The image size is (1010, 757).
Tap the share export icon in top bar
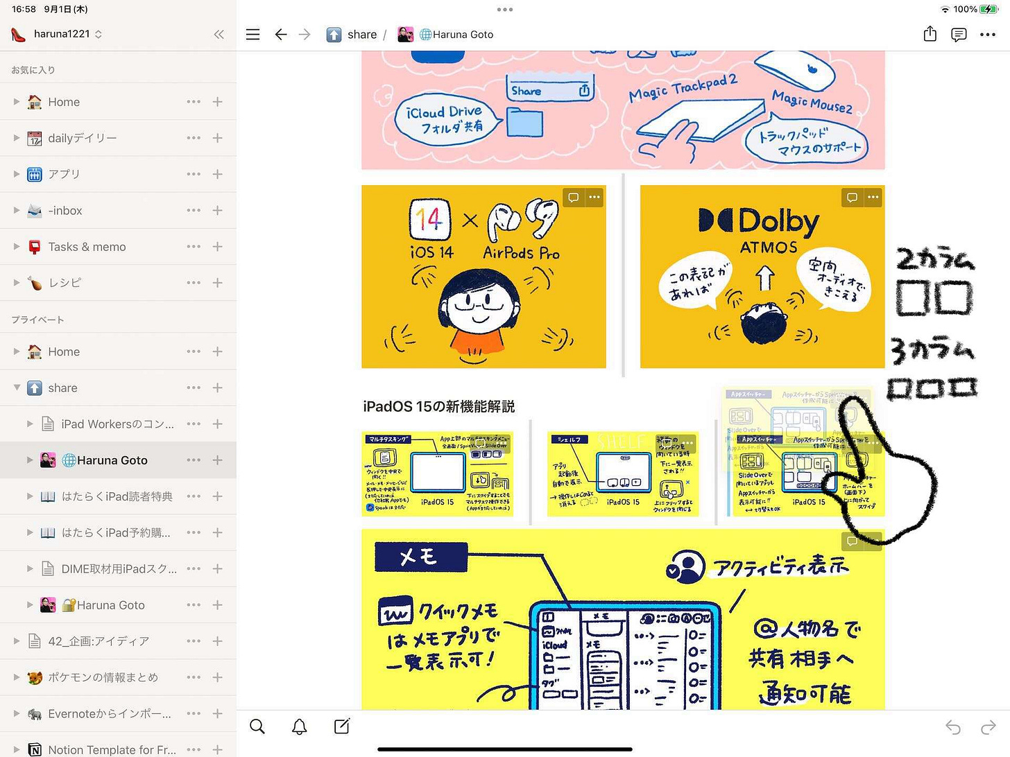930,34
